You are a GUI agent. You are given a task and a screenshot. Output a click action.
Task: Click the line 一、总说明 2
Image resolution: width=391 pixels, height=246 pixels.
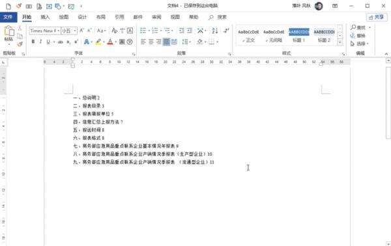point(86,98)
